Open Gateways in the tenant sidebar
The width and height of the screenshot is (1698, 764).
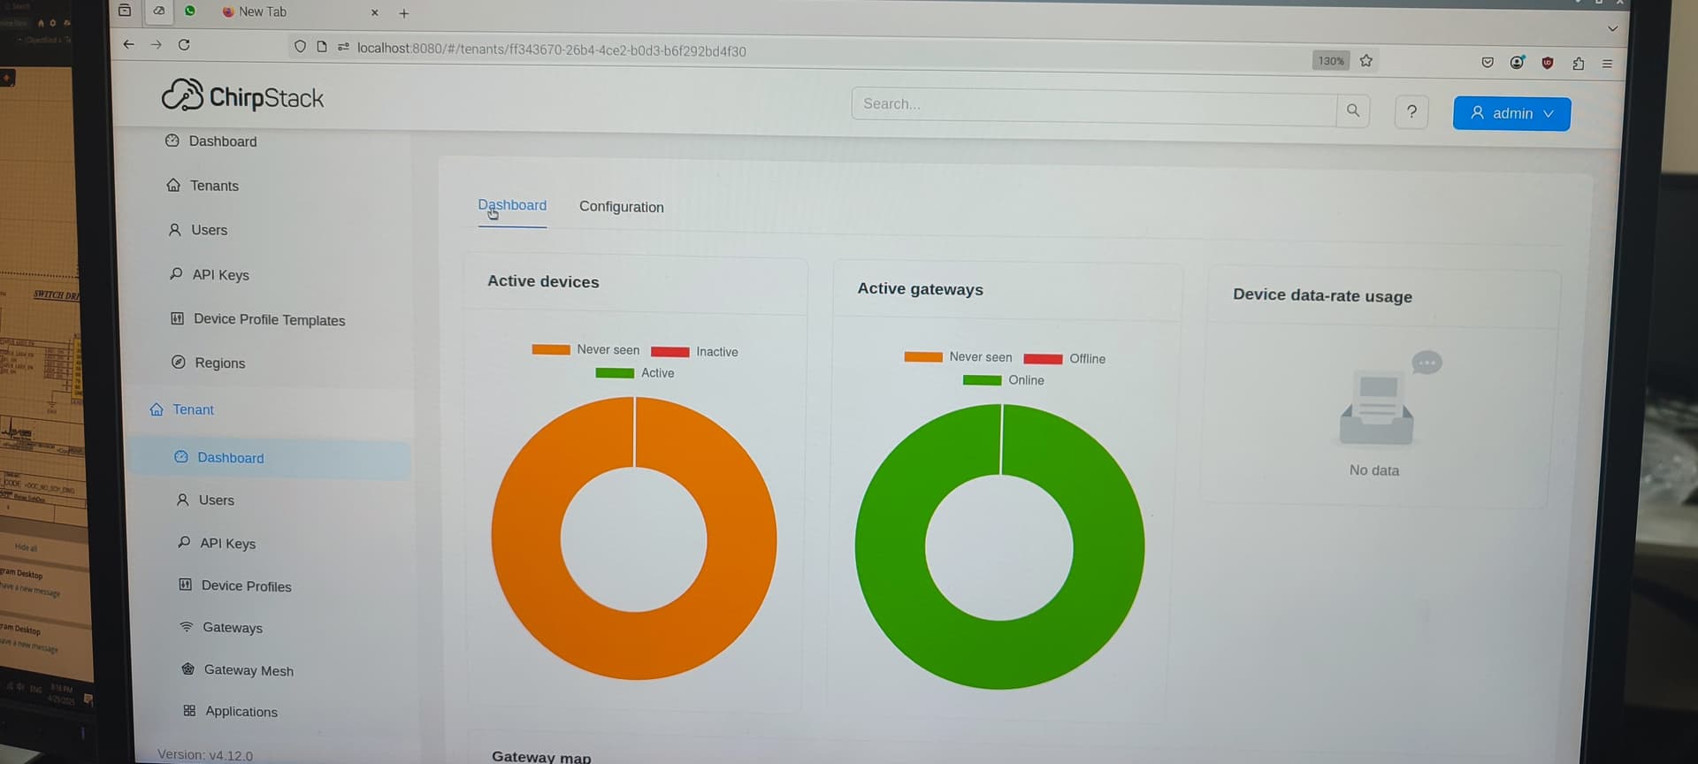[x=232, y=628]
